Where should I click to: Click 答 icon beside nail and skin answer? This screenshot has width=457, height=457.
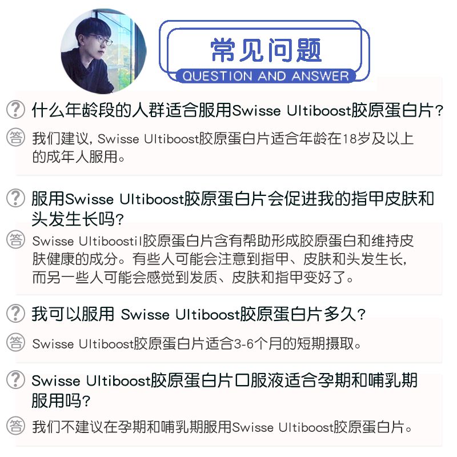point(16,239)
